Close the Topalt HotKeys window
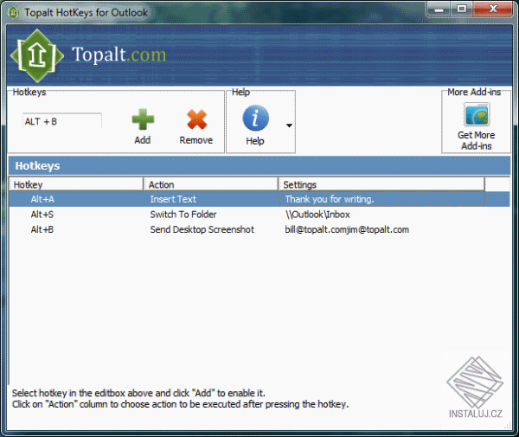This screenshot has width=519, height=437. 493,9
